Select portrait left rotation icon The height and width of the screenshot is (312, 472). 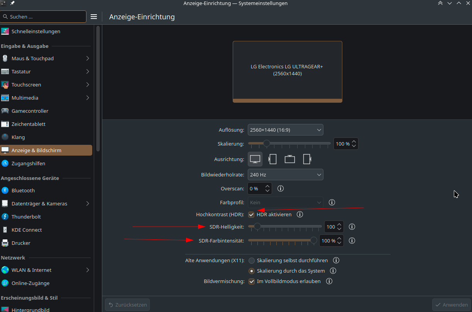[x=272, y=159]
